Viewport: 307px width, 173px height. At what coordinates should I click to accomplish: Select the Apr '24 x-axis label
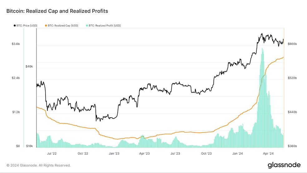coord(268,153)
